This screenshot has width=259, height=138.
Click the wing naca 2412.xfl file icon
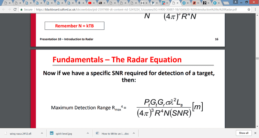click(6, 133)
